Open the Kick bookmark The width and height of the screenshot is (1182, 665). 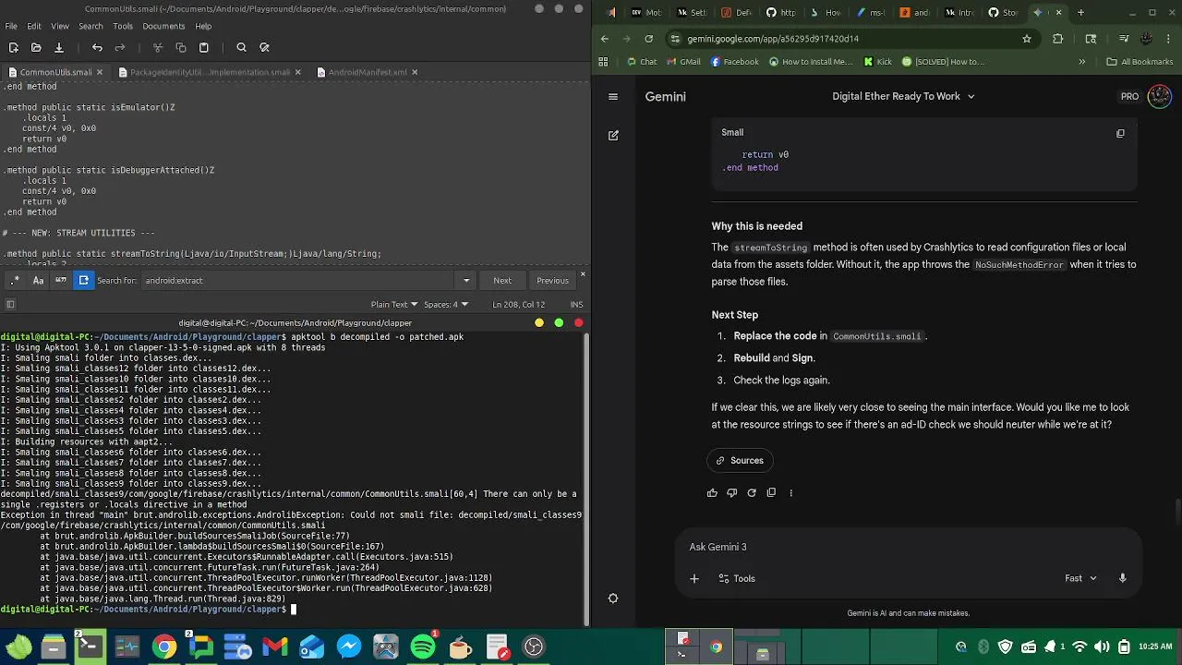pyautogui.click(x=877, y=62)
